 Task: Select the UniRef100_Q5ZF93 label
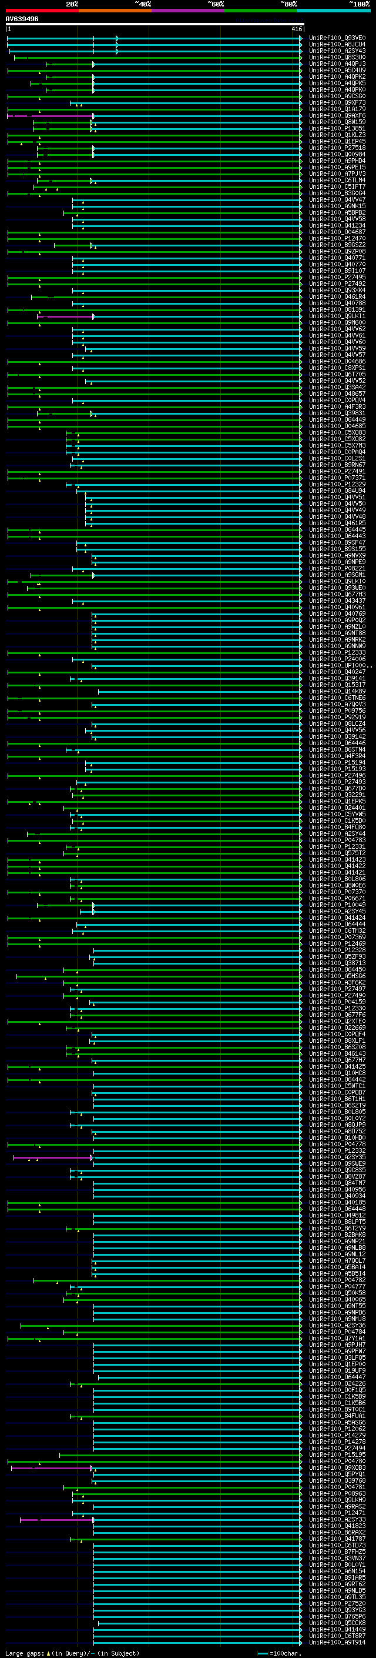pos(337,956)
